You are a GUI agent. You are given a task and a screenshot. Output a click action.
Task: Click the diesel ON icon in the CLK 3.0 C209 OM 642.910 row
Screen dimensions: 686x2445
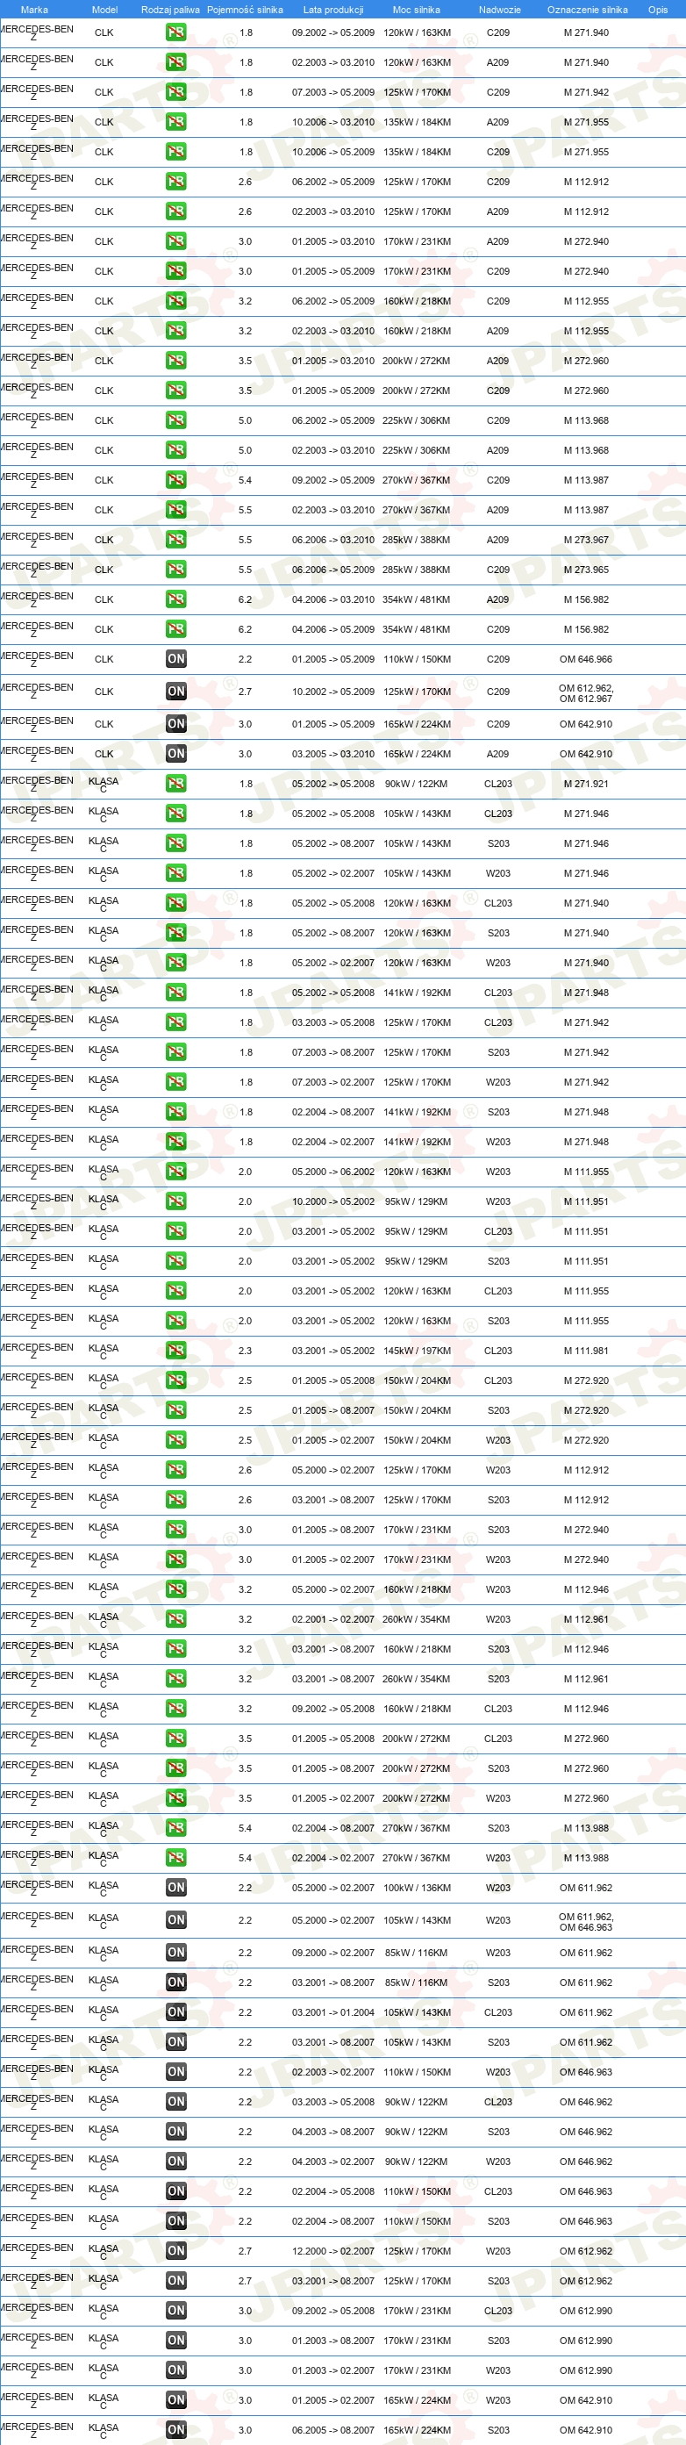point(175,724)
